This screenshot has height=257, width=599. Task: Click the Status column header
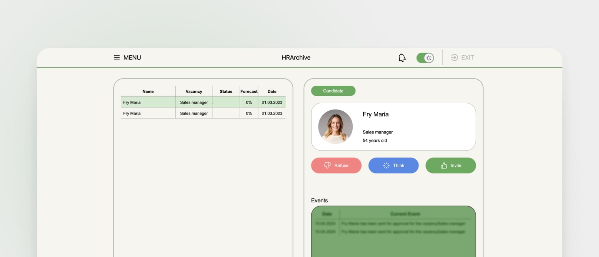226,91
